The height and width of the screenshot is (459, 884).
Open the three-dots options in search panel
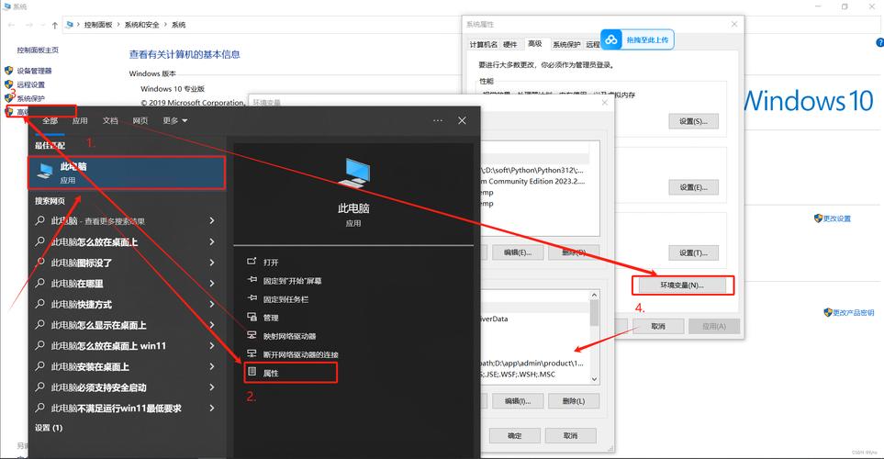click(438, 120)
